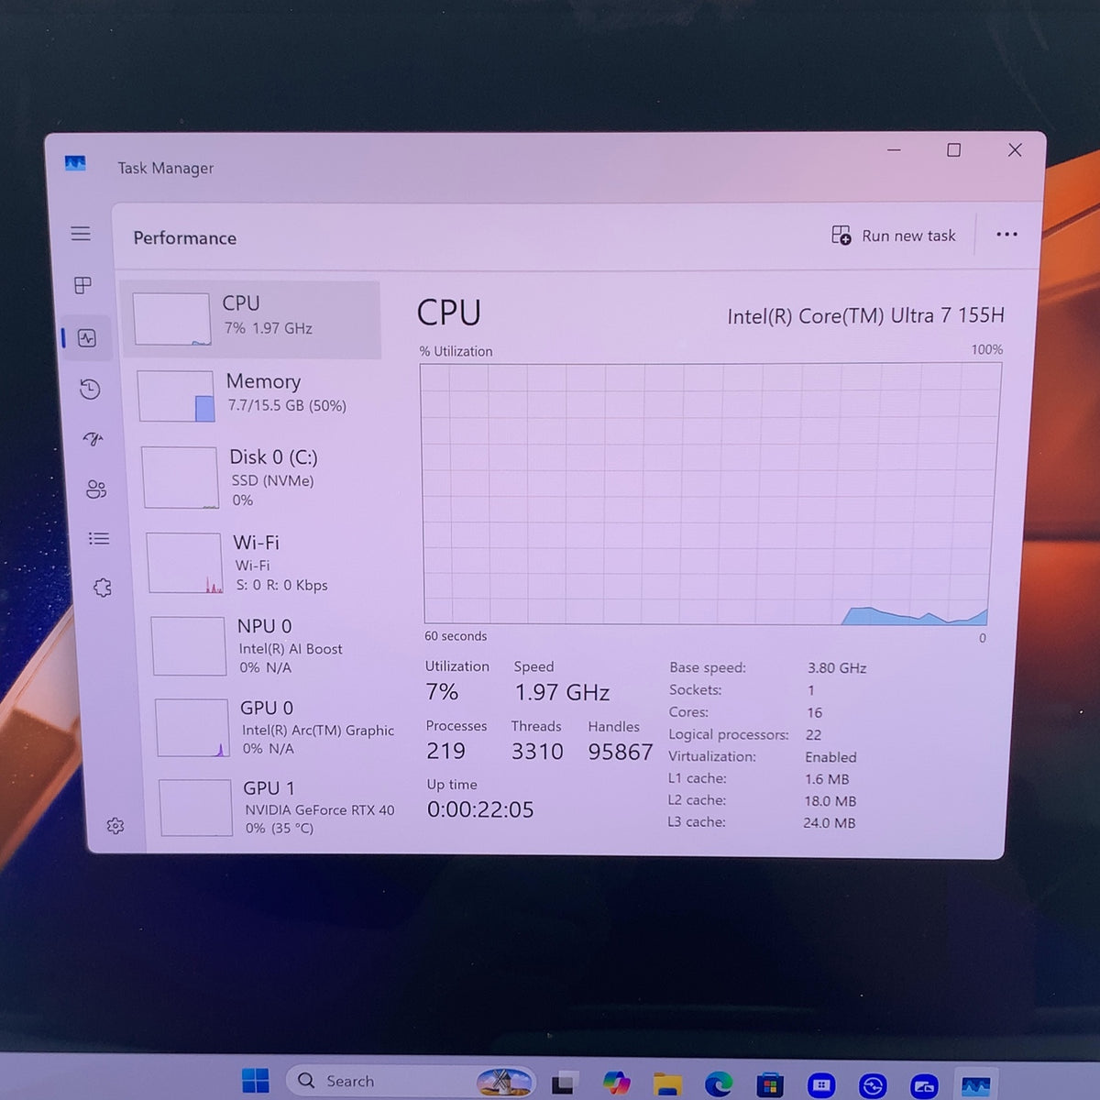The height and width of the screenshot is (1100, 1100).
Task: Select the Wi-Fi performance item
Action: 266,563
